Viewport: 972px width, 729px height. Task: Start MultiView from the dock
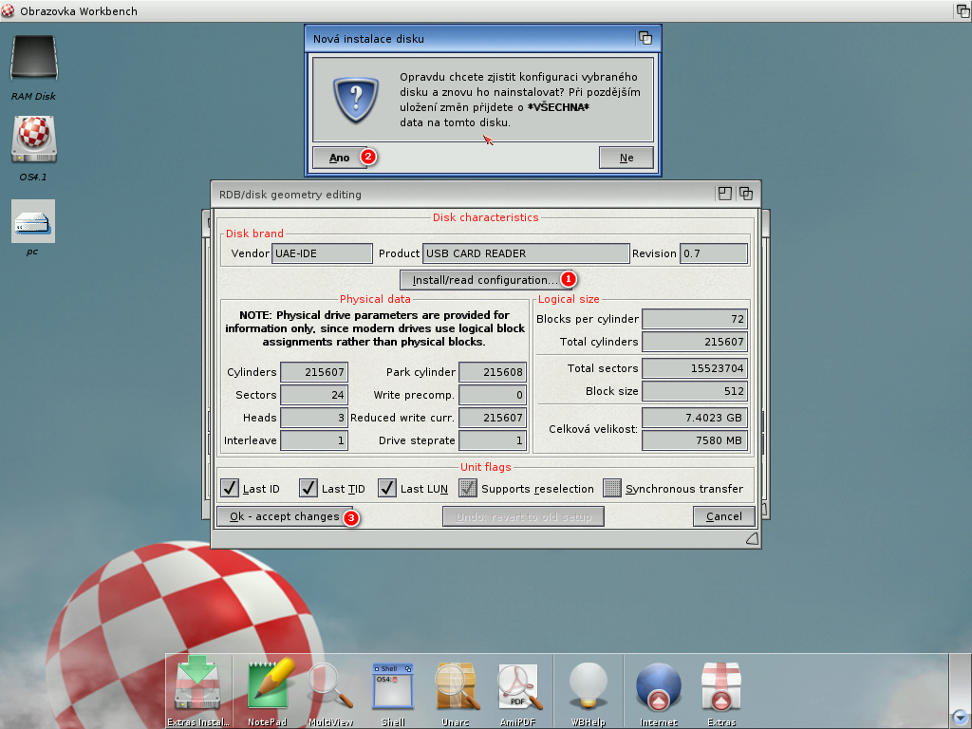tap(330, 683)
